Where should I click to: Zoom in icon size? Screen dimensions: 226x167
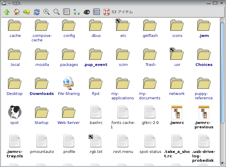point(46,12)
